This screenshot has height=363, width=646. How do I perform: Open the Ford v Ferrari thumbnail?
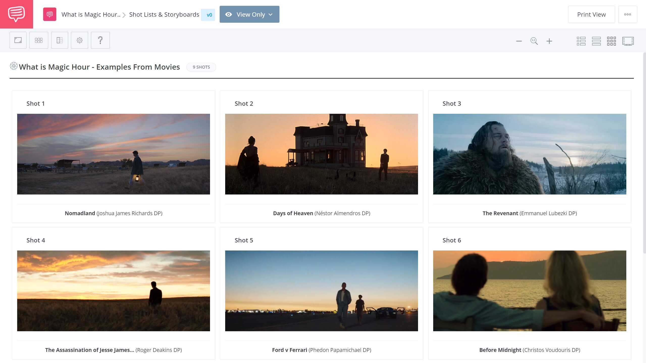pos(321,291)
